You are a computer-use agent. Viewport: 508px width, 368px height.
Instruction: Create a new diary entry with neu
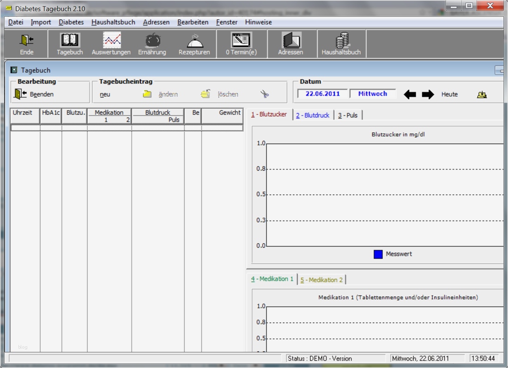pyautogui.click(x=105, y=94)
